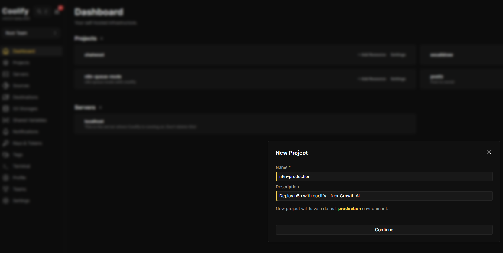Click the Sources sidebar icon
Image resolution: width=503 pixels, height=253 pixels.
tap(6, 86)
